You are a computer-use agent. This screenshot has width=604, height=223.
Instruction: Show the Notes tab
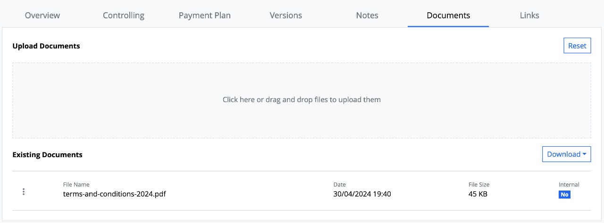click(367, 15)
